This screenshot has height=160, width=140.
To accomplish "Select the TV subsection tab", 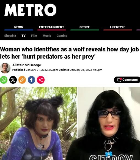I will [23, 36].
